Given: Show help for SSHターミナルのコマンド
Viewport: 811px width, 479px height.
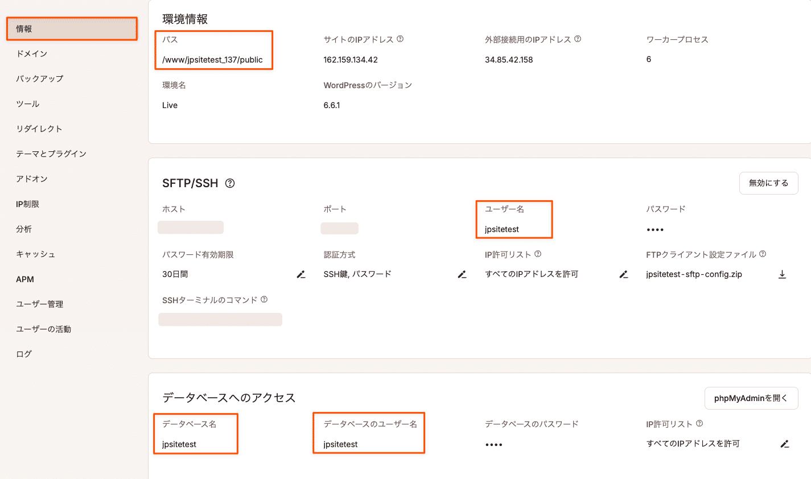Looking at the screenshot, I should coord(264,300).
